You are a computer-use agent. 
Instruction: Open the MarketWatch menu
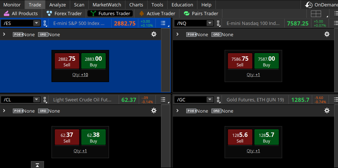pos(106,5)
